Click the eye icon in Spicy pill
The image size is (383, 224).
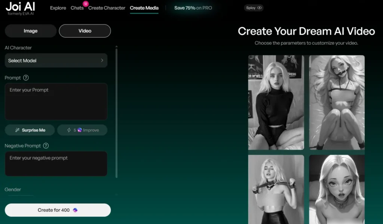pos(260,8)
